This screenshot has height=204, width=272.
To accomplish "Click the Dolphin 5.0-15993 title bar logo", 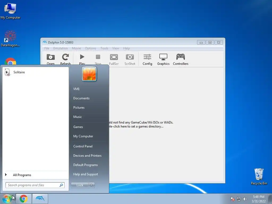I will [45, 42].
